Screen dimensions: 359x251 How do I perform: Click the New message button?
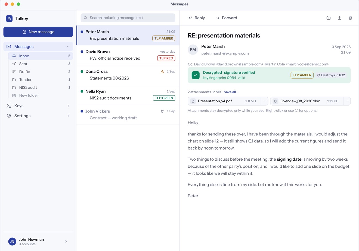pos(38,32)
